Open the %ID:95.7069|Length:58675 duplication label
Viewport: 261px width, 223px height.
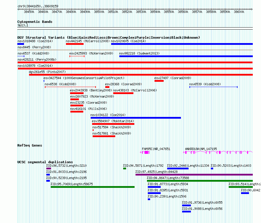[72, 184]
